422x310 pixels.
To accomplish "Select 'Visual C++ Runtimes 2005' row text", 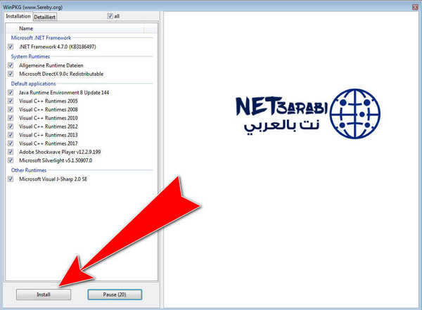I will (48, 101).
